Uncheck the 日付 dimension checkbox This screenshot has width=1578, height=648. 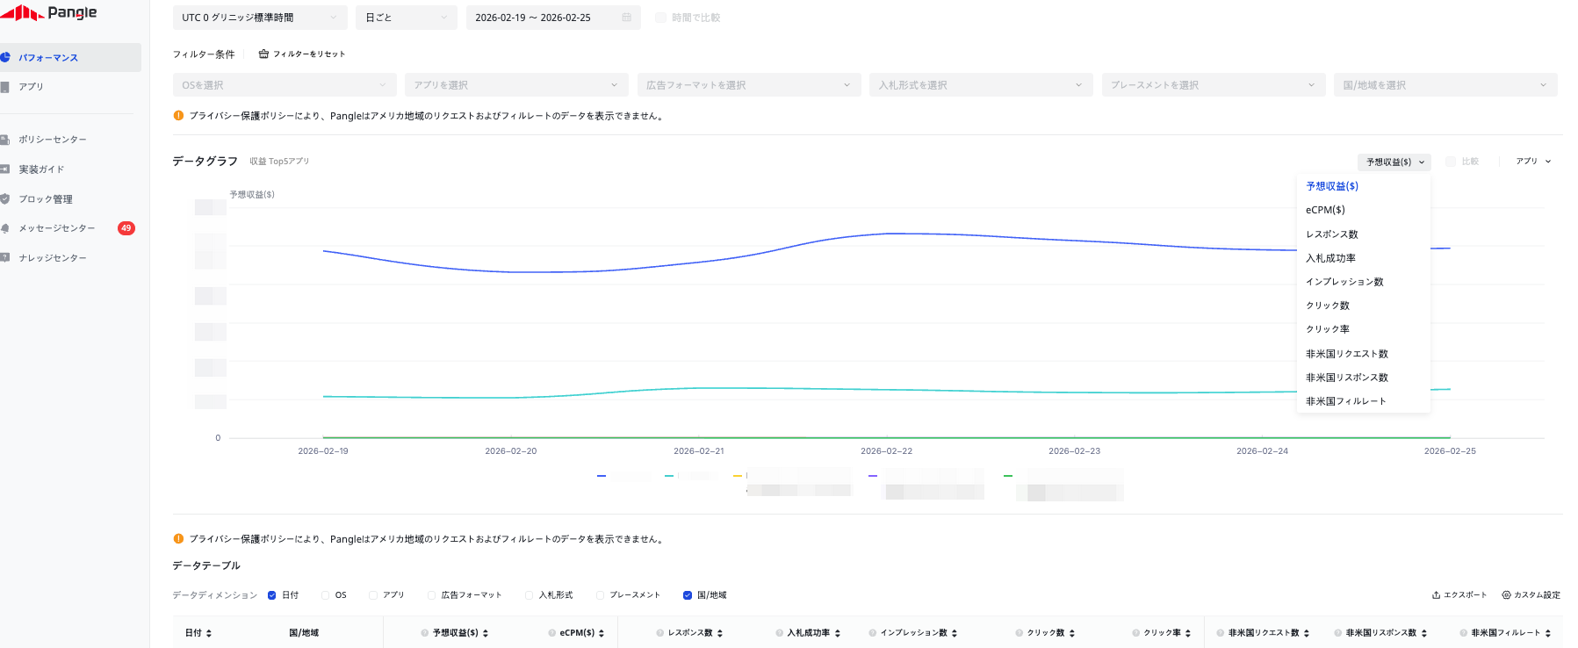(x=272, y=595)
